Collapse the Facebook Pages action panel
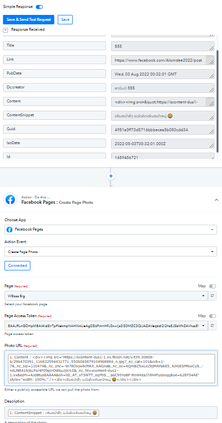Image resolution: width=222 pixels, height=423 pixels. coord(217,200)
